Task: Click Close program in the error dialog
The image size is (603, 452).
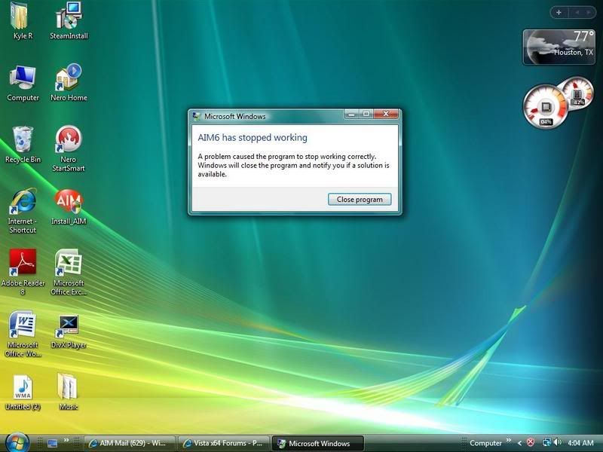Action: (360, 200)
